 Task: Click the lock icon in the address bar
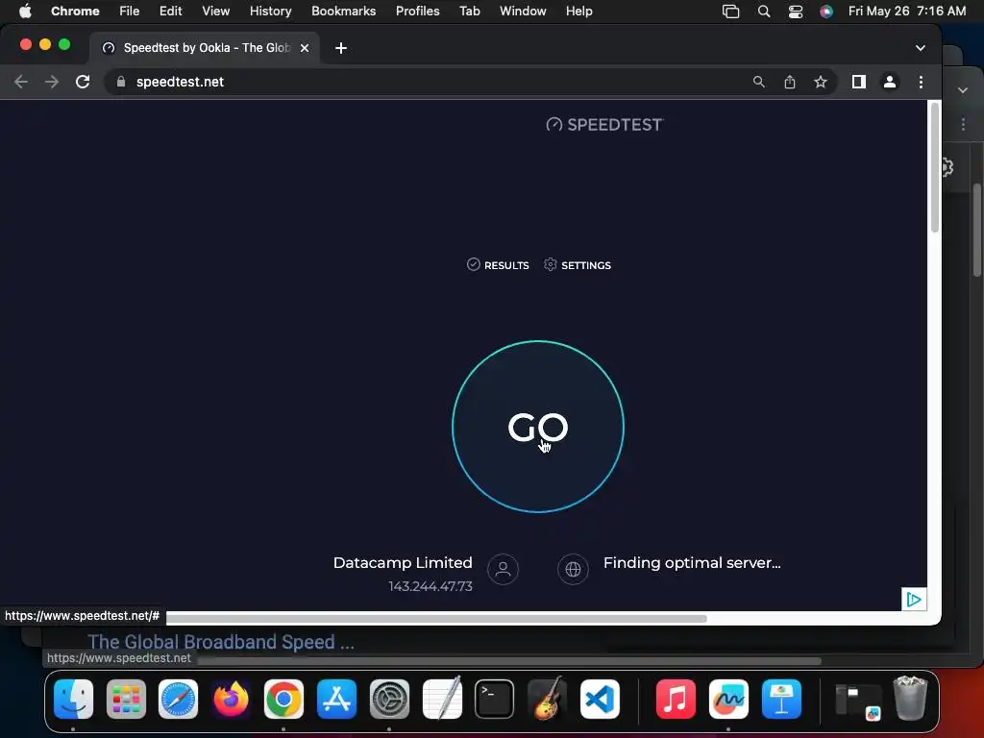121,82
